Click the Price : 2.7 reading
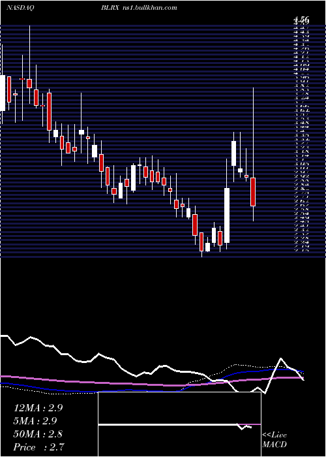This screenshot has width=326, height=457. click(x=38, y=447)
